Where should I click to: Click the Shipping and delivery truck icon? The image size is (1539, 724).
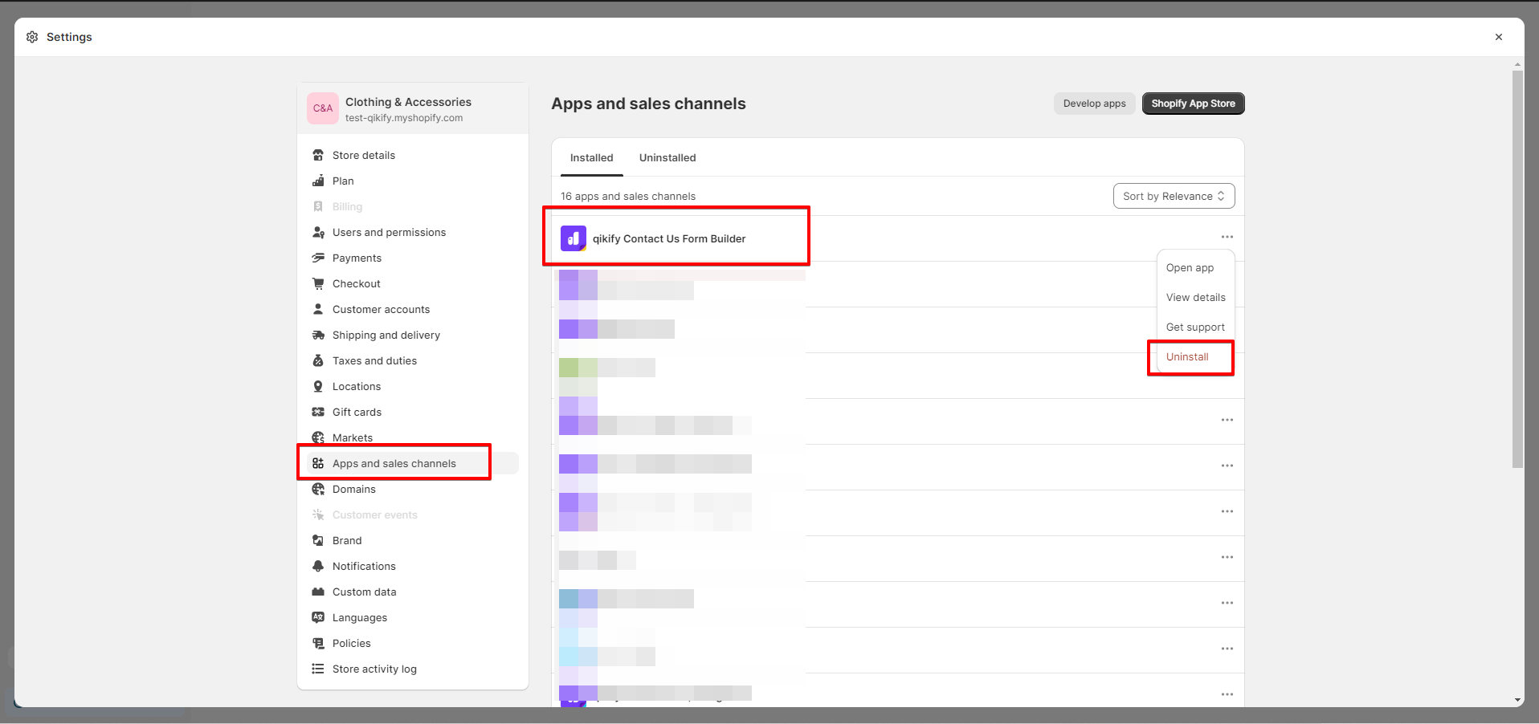pos(318,335)
